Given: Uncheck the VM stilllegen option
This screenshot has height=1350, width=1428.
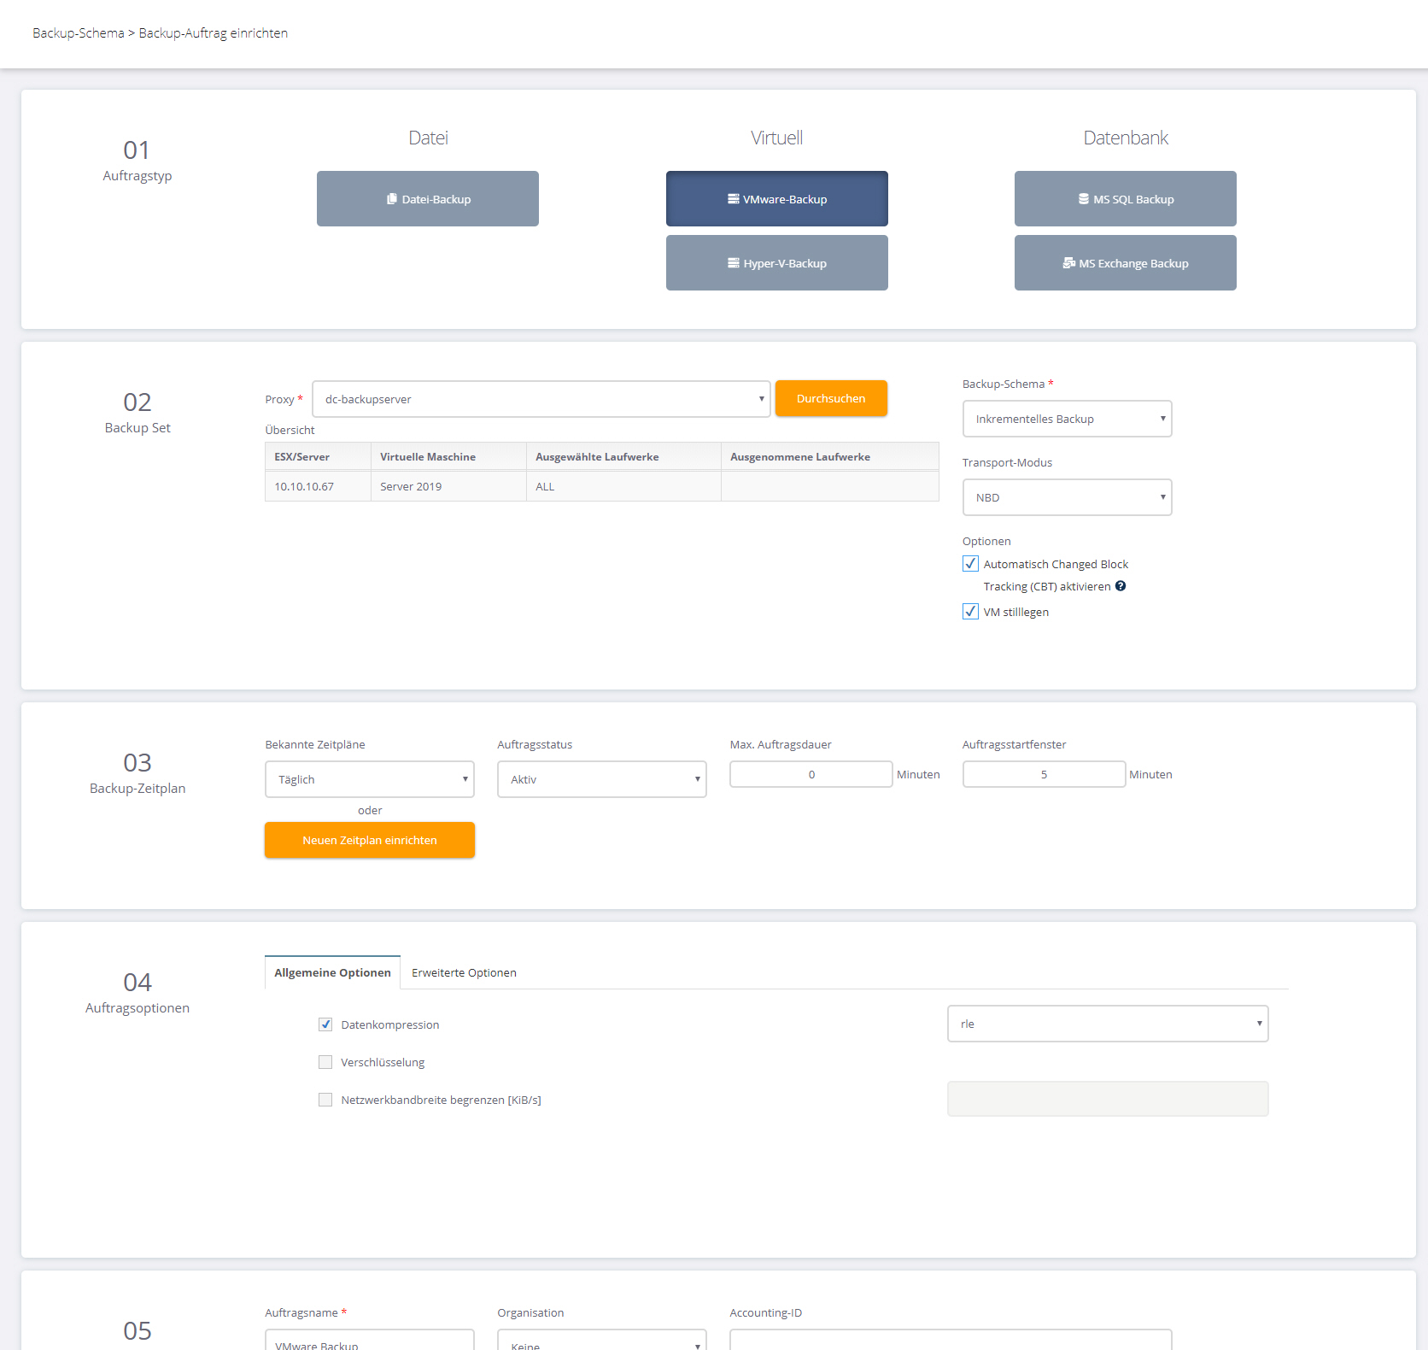Looking at the screenshot, I should [x=970, y=612].
